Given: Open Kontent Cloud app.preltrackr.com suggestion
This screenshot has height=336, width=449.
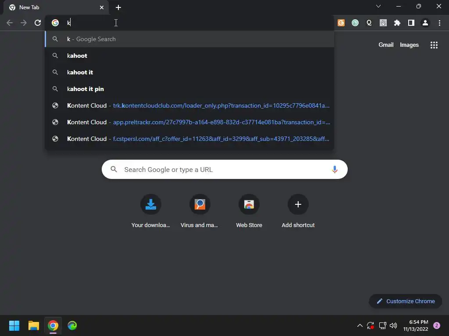Looking at the screenshot, I should [x=189, y=122].
